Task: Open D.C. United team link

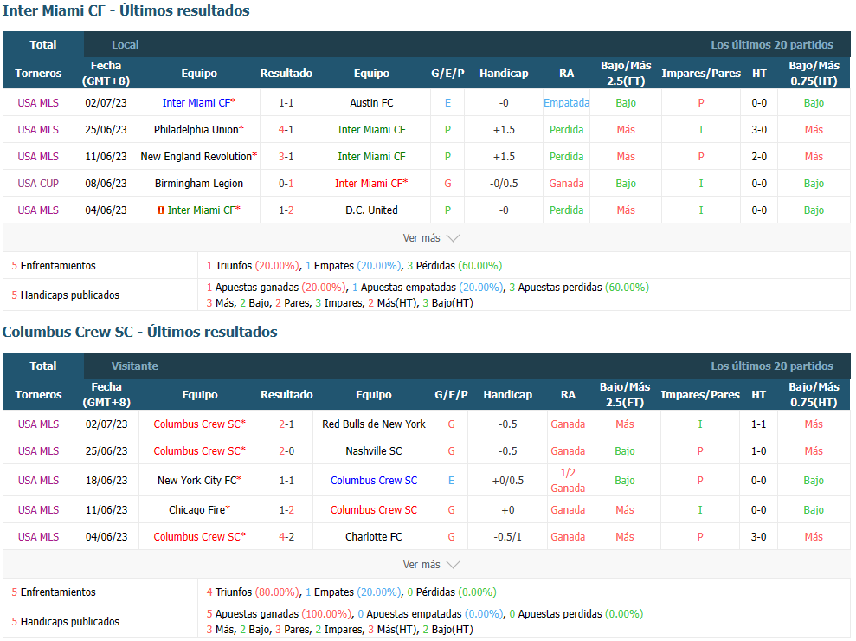Action: 372,210
